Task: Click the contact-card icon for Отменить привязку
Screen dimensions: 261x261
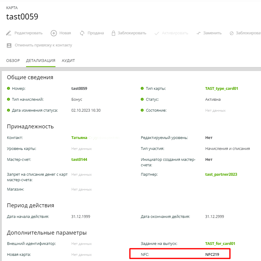Action: pyautogui.click(x=9, y=45)
